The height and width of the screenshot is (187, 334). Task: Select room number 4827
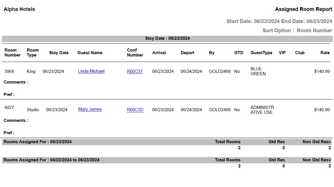click(x=9, y=107)
